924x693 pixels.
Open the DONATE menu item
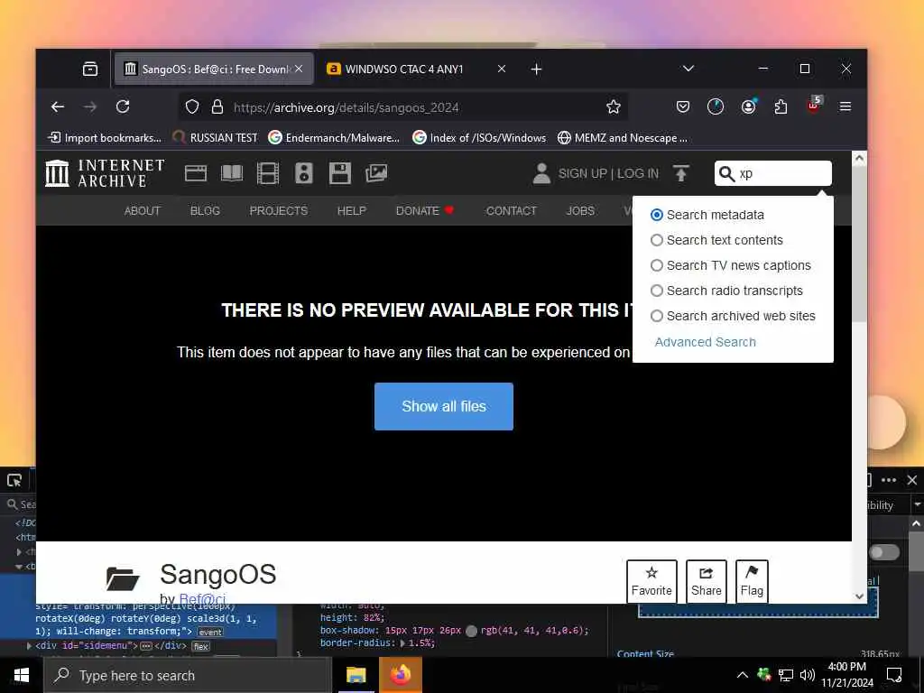coord(425,210)
